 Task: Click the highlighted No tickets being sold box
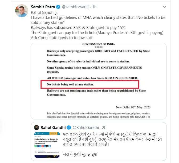90,85
